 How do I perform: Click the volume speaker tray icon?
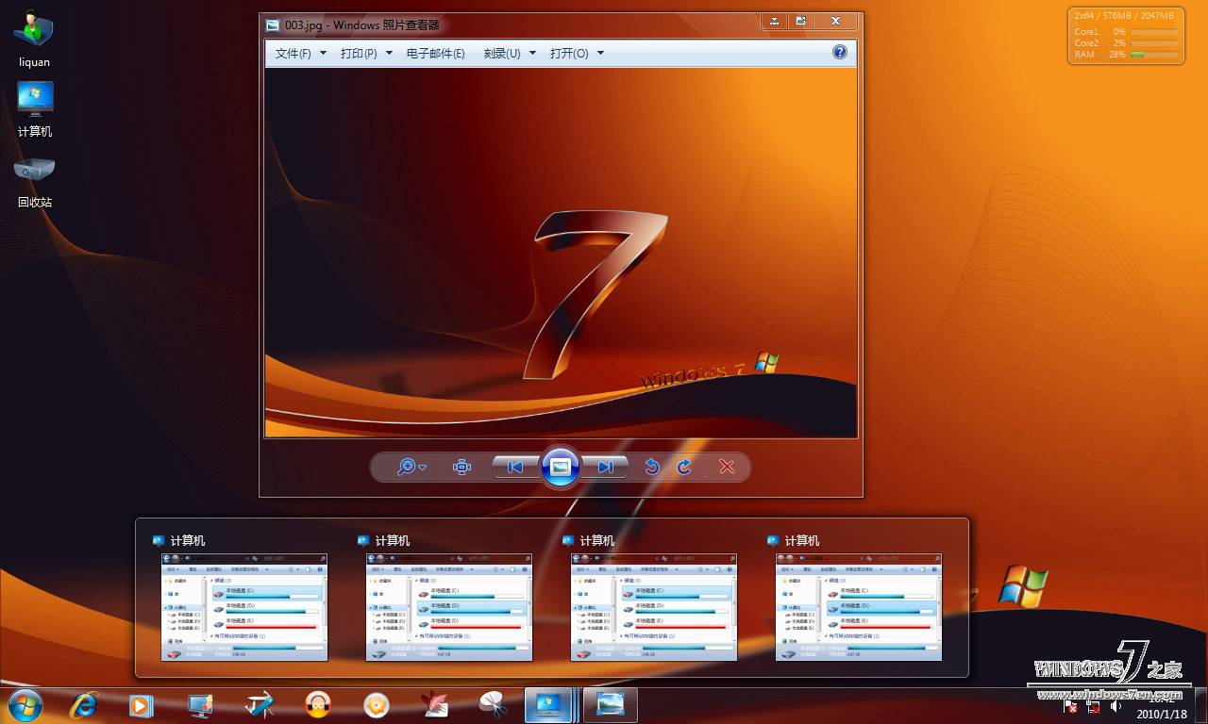[1116, 705]
